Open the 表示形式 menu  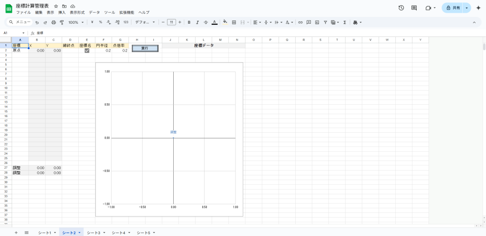[x=77, y=13]
